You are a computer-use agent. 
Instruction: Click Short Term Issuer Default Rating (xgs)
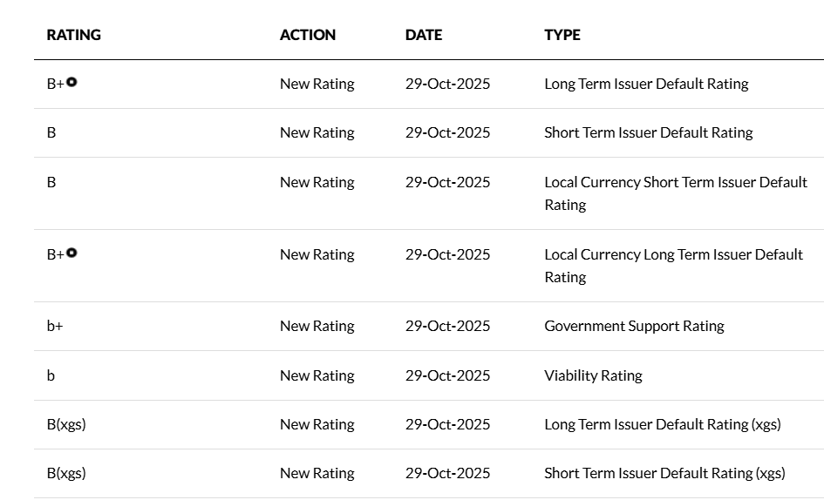coord(664,473)
